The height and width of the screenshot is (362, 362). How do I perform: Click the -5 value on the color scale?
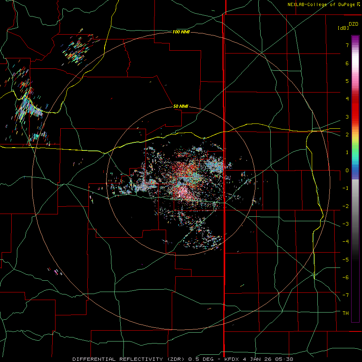[x=346, y=260]
